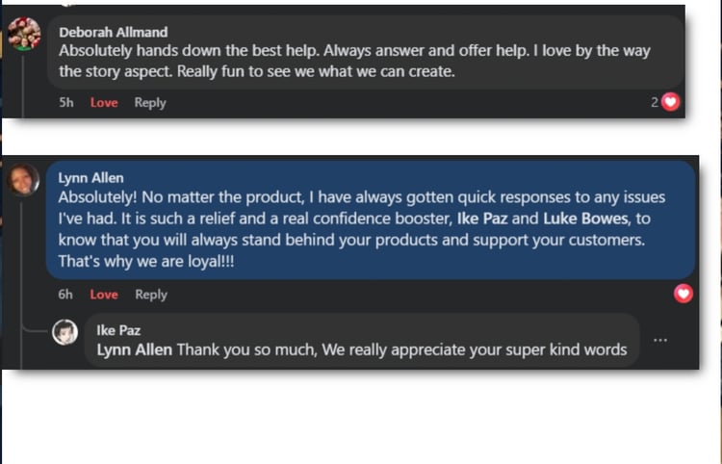This screenshot has width=722, height=464.
Task: Open the 6h timestamp on Lynn's comment
Action: [65, 295]
